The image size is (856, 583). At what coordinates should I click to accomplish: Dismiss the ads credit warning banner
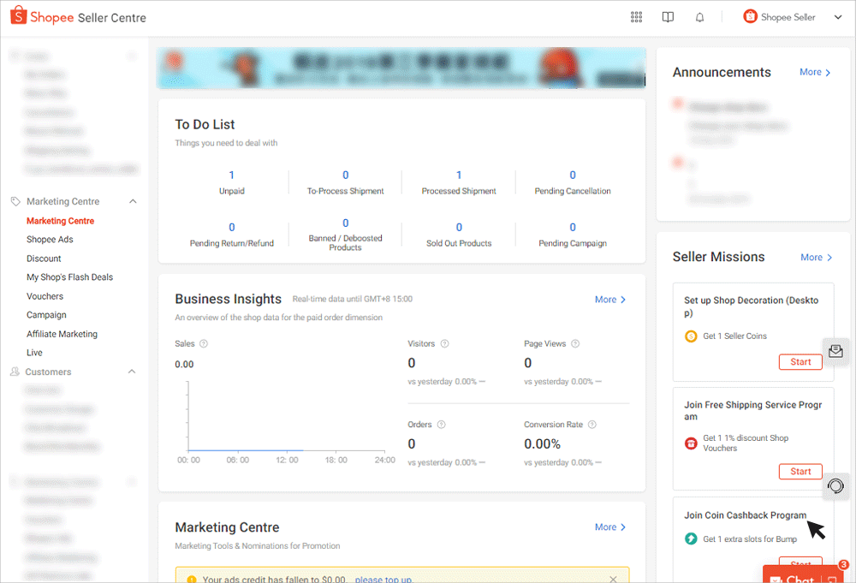click(613, 576)
